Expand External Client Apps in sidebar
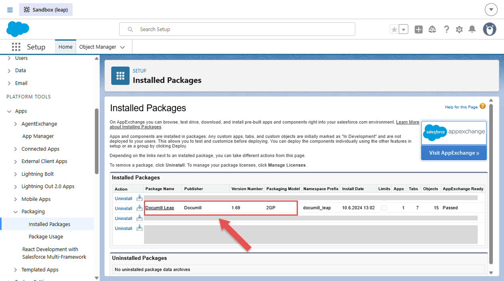This screenshot has width=504, height=281. pyautogui.click(x=16, y=161)
